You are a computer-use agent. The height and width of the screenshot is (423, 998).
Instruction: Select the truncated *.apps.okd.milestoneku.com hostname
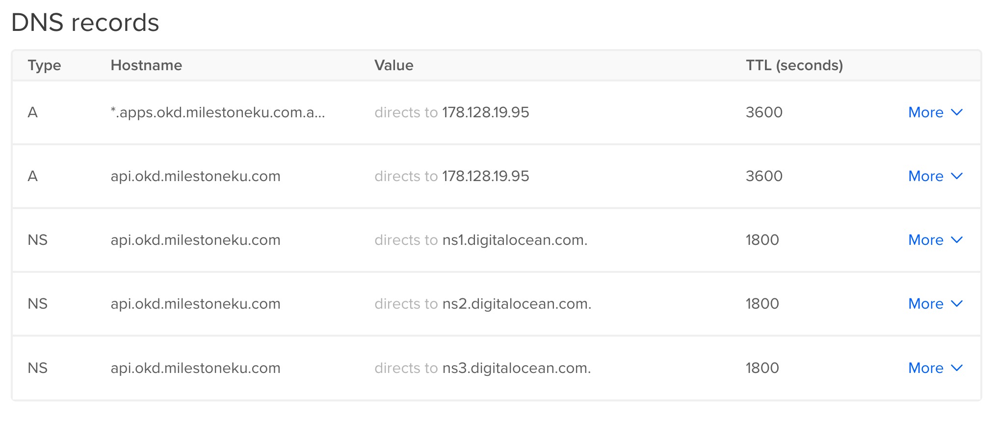(218, 112)
